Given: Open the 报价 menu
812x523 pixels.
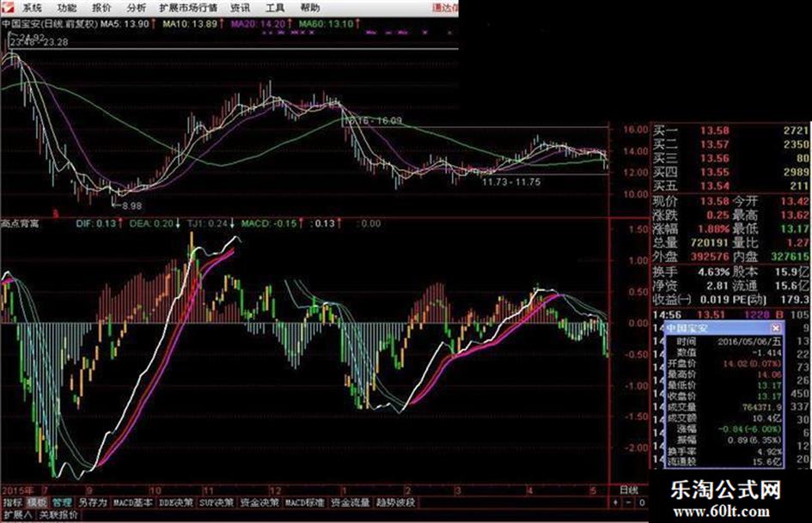Looking at the screenshot, I should coord(101,8).
